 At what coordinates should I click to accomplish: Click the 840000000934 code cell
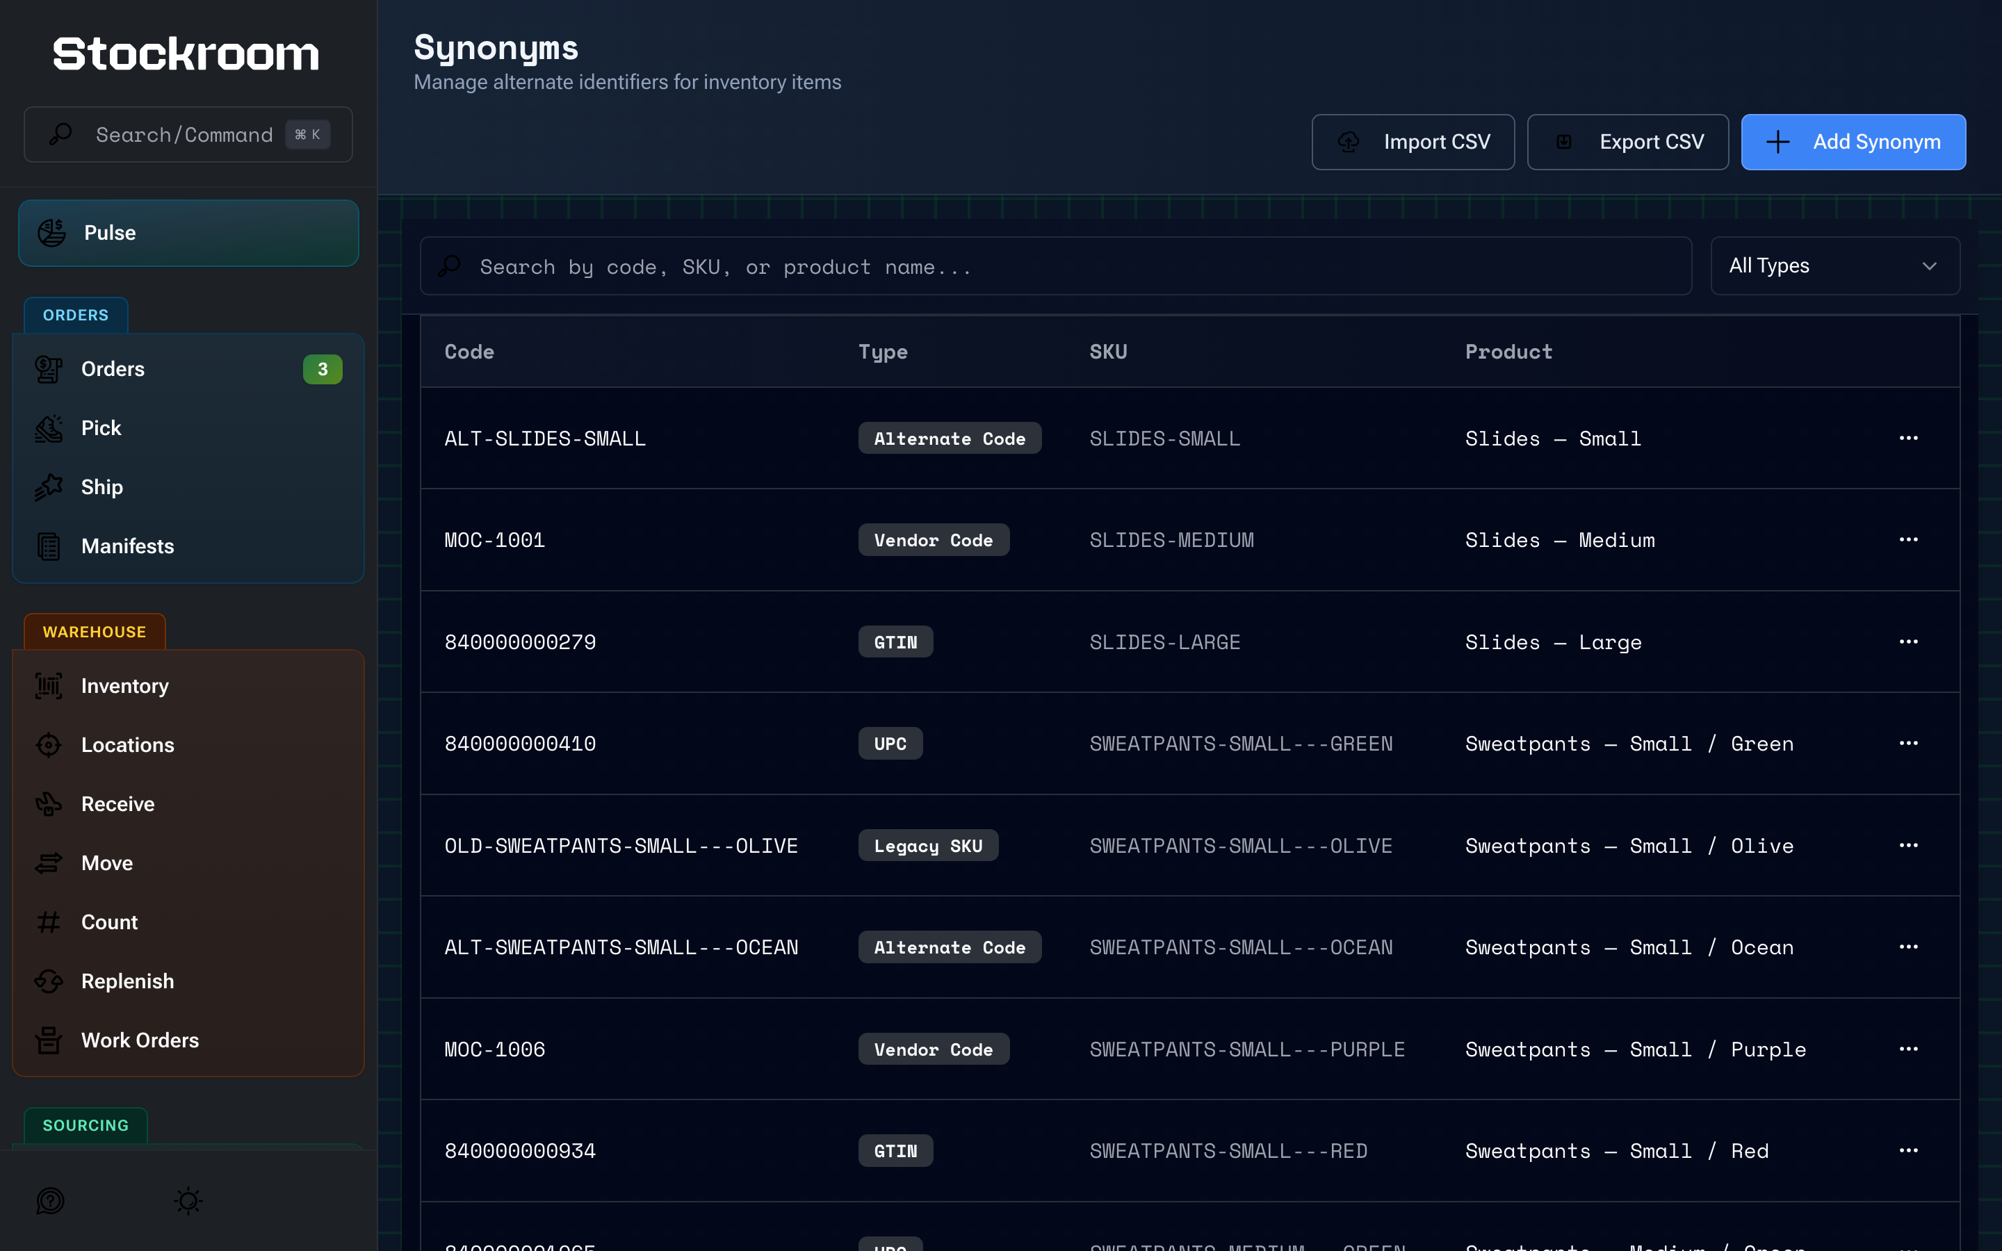coord(519,1151)
